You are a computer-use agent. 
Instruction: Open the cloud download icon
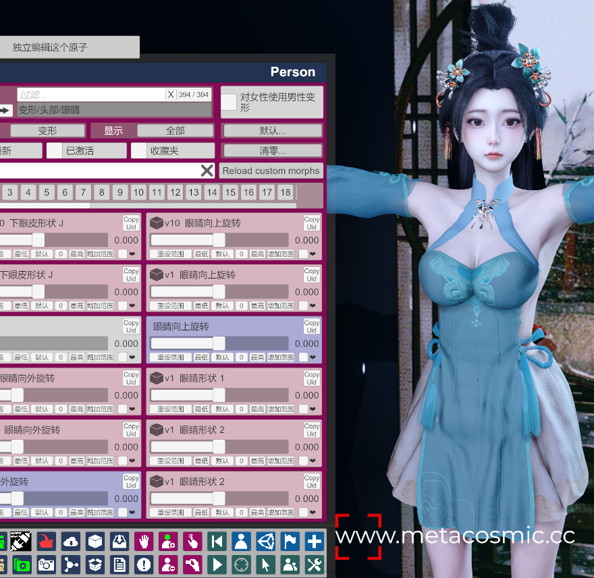coord(71,542)
